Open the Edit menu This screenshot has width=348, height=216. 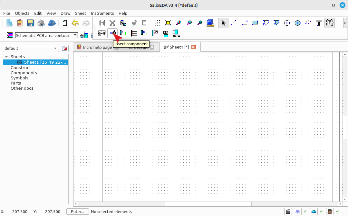(38, 13)
